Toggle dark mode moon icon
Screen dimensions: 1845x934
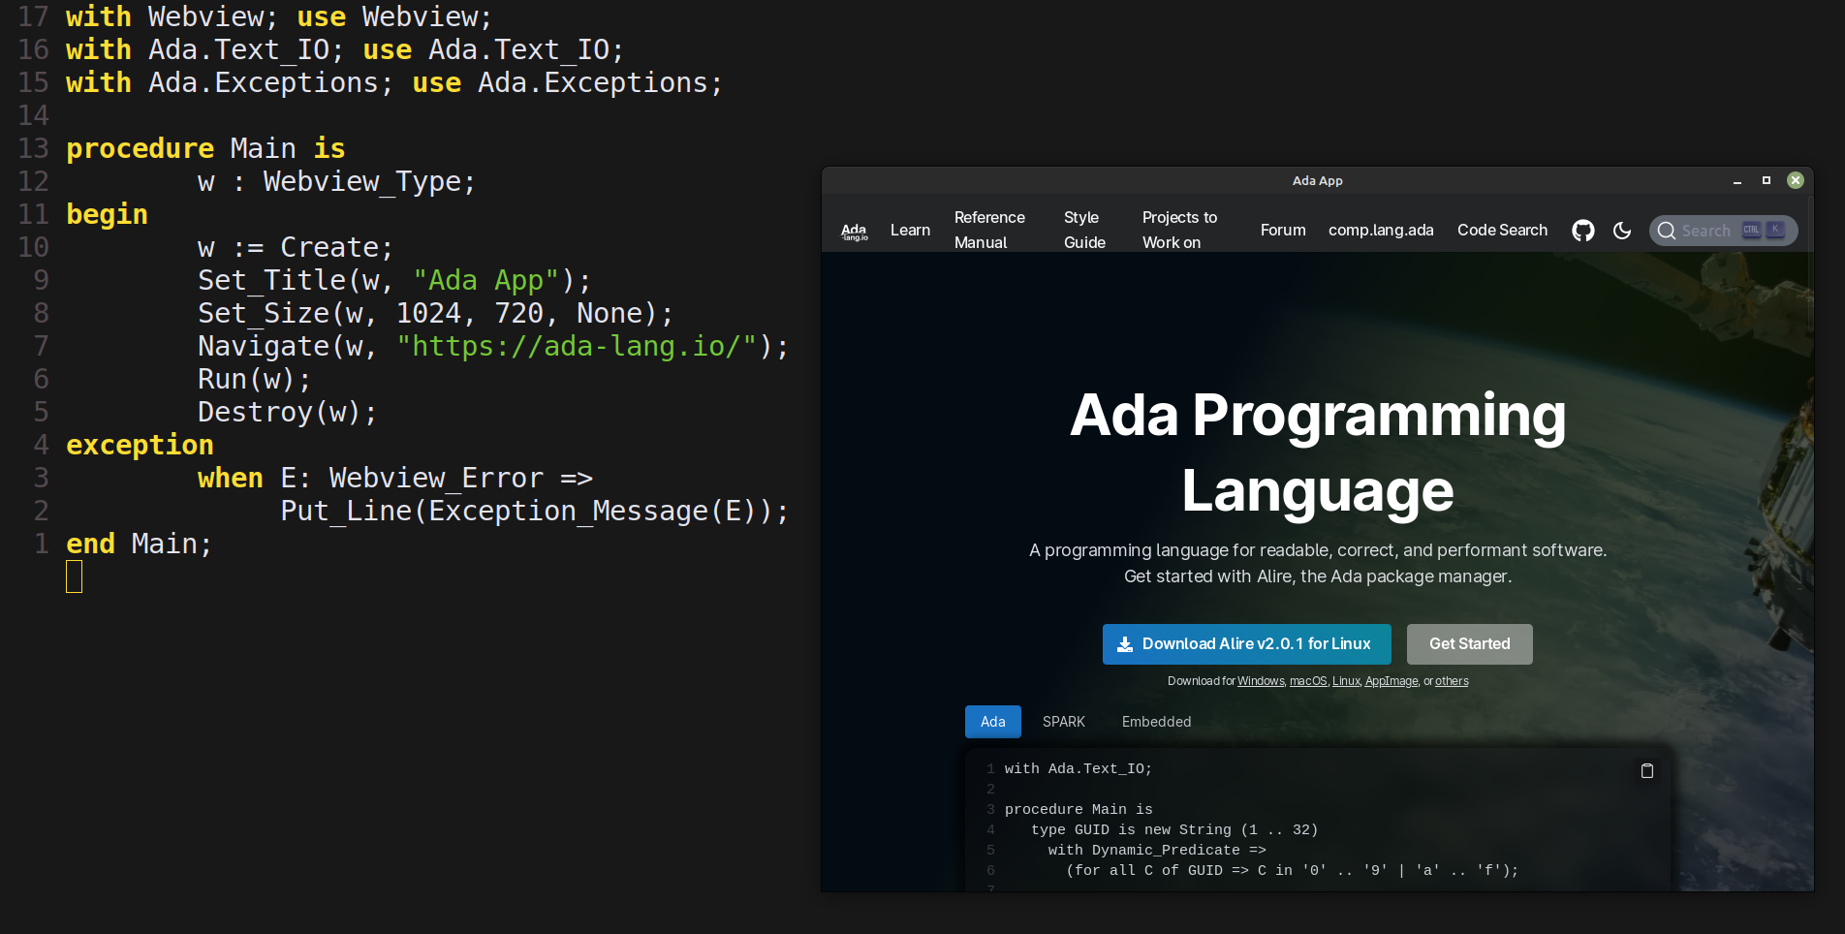(1622, 231)
